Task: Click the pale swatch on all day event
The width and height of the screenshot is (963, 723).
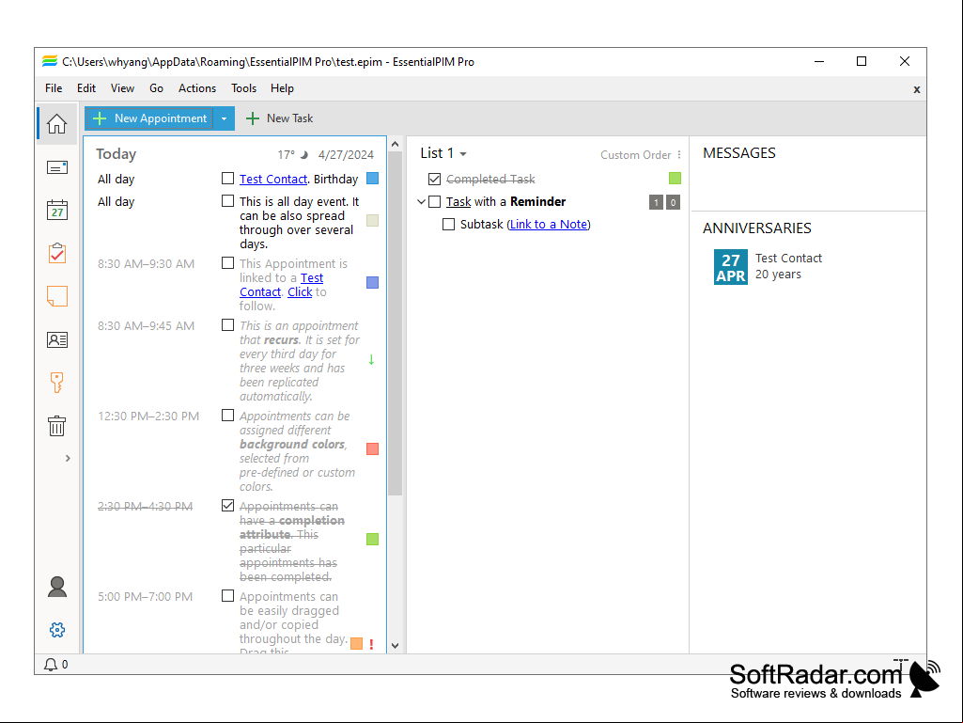Action: (x=372, y=221)
